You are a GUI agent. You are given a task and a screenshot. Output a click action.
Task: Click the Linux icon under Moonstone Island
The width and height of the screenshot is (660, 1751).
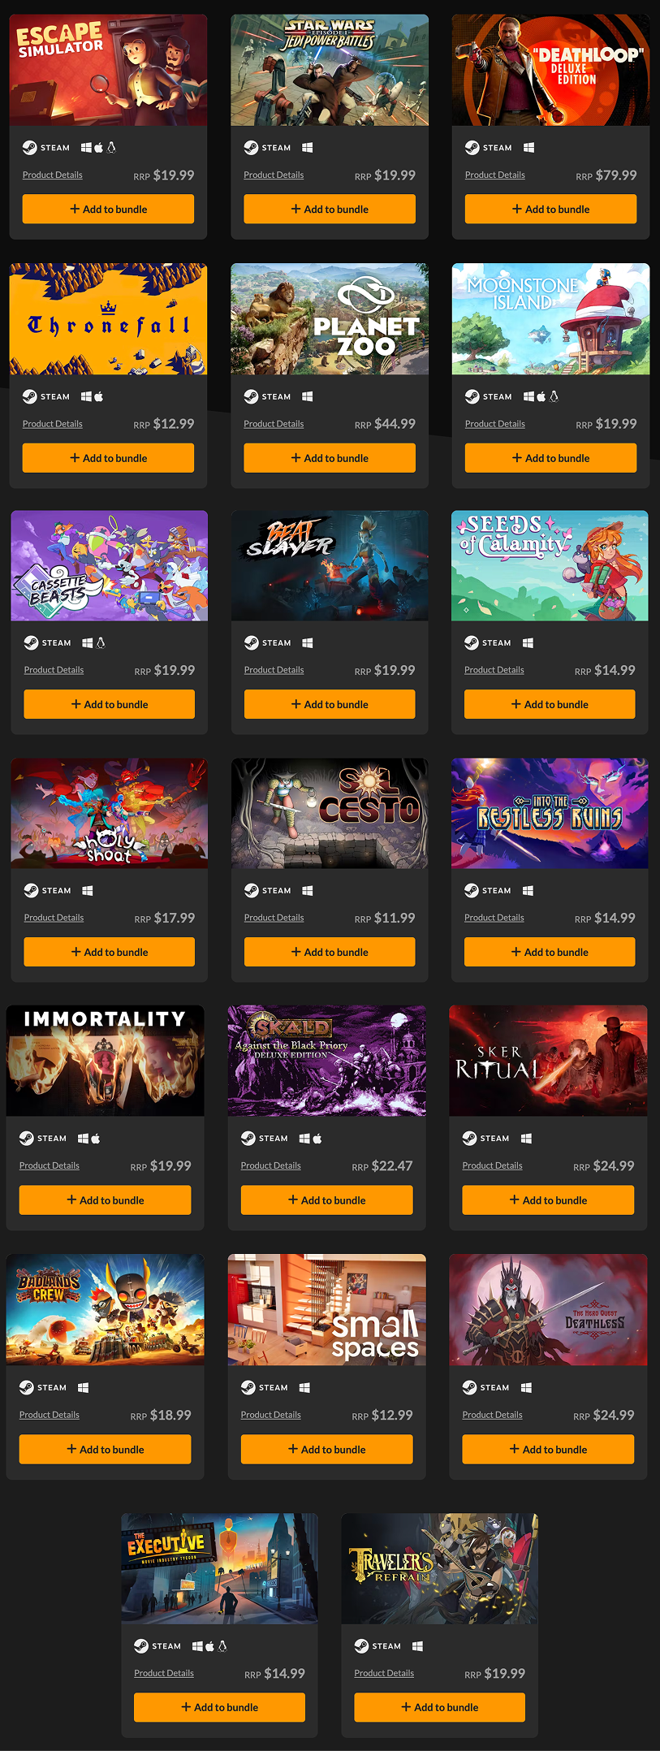coord(554,396)
